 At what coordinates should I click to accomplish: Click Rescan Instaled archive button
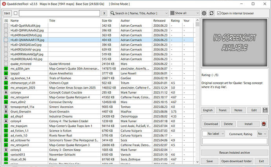pos(234,152)
